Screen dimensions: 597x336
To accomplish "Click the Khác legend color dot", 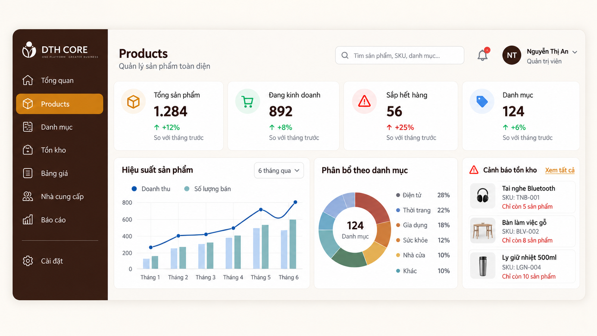I will [398, 271].
